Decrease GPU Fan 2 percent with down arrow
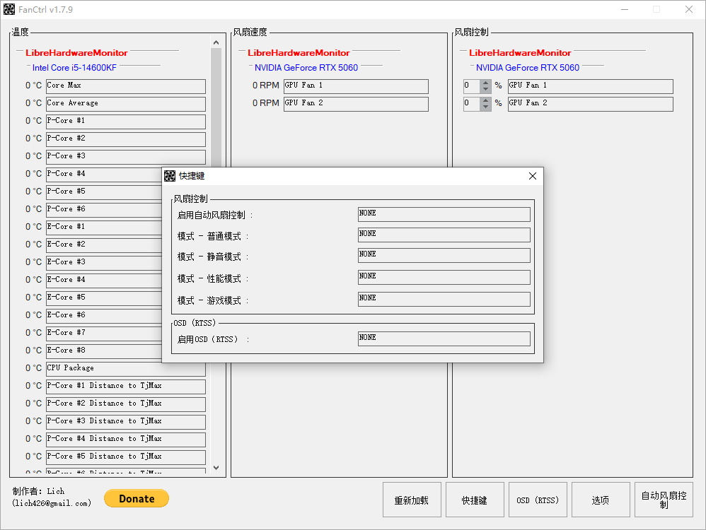Screen dimensions: 706x530 486,107
